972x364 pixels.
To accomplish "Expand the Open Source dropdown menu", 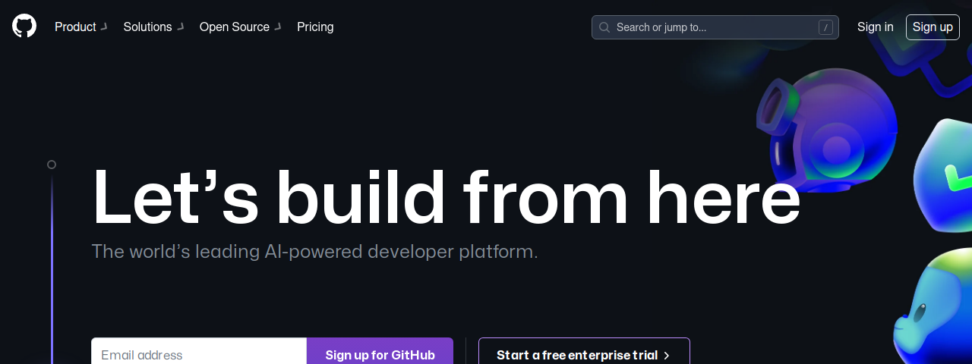I will [x=241, y=27].
